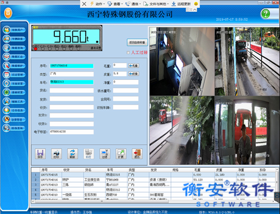
Task: Select table row 19071704014
Action: click(153, 180)
